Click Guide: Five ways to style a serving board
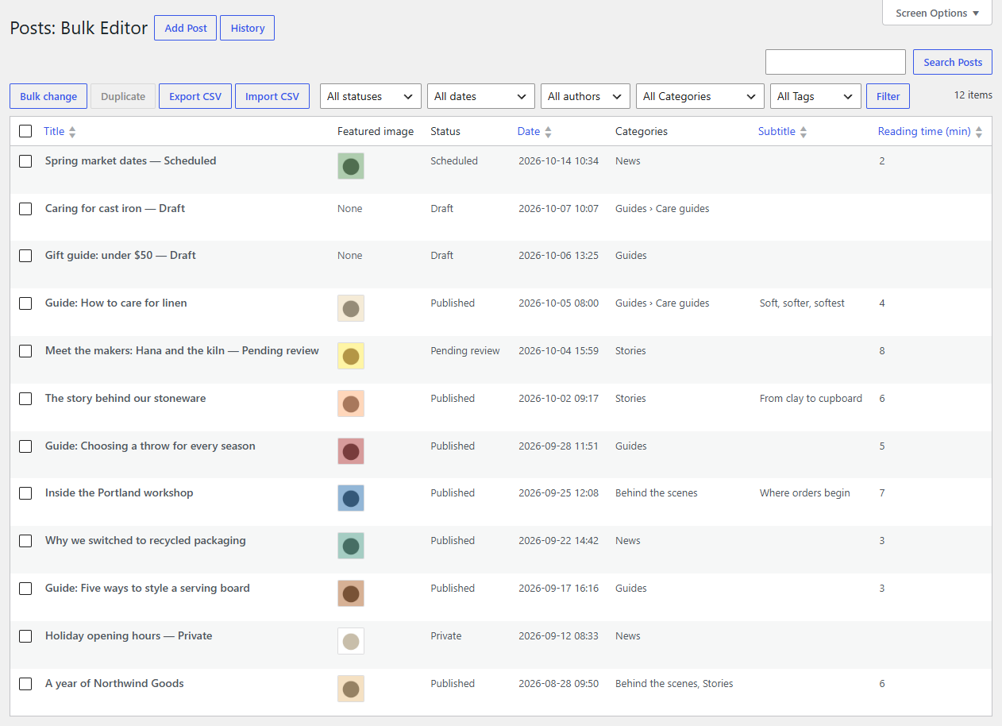 click(148, 588)
